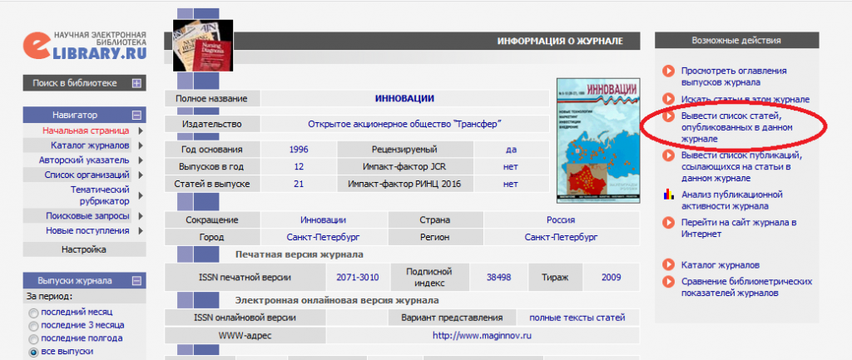Screen dimensions: 852x360
Task: Select 'последний месяц' radio button
Action: coord(33,313)
